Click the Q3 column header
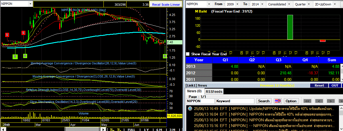This screenshot has height=131, width=343. pos(279,60)
